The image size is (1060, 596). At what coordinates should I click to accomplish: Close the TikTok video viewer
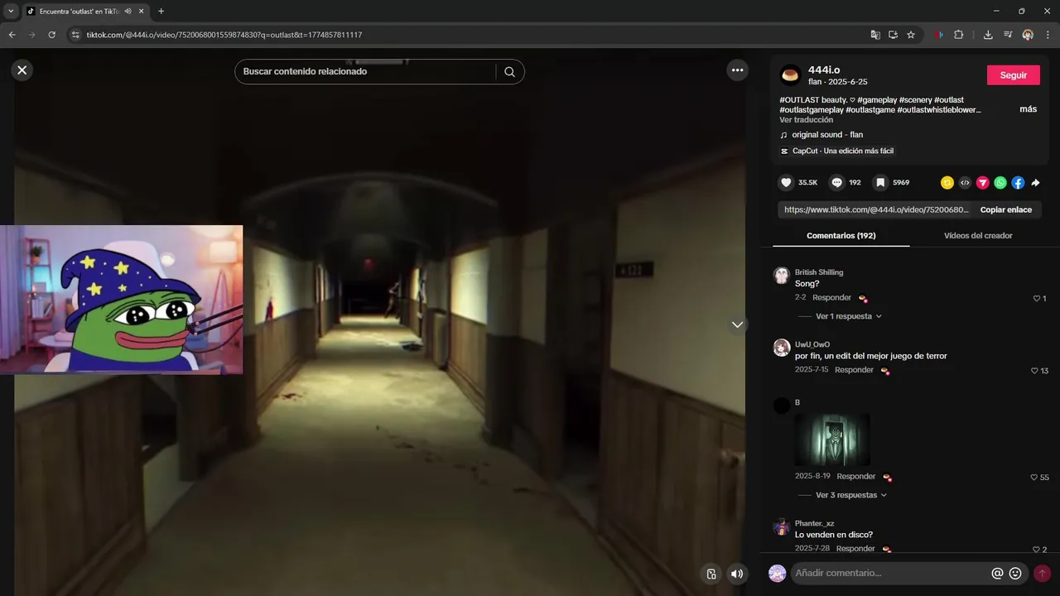click(x=22, y=70)
